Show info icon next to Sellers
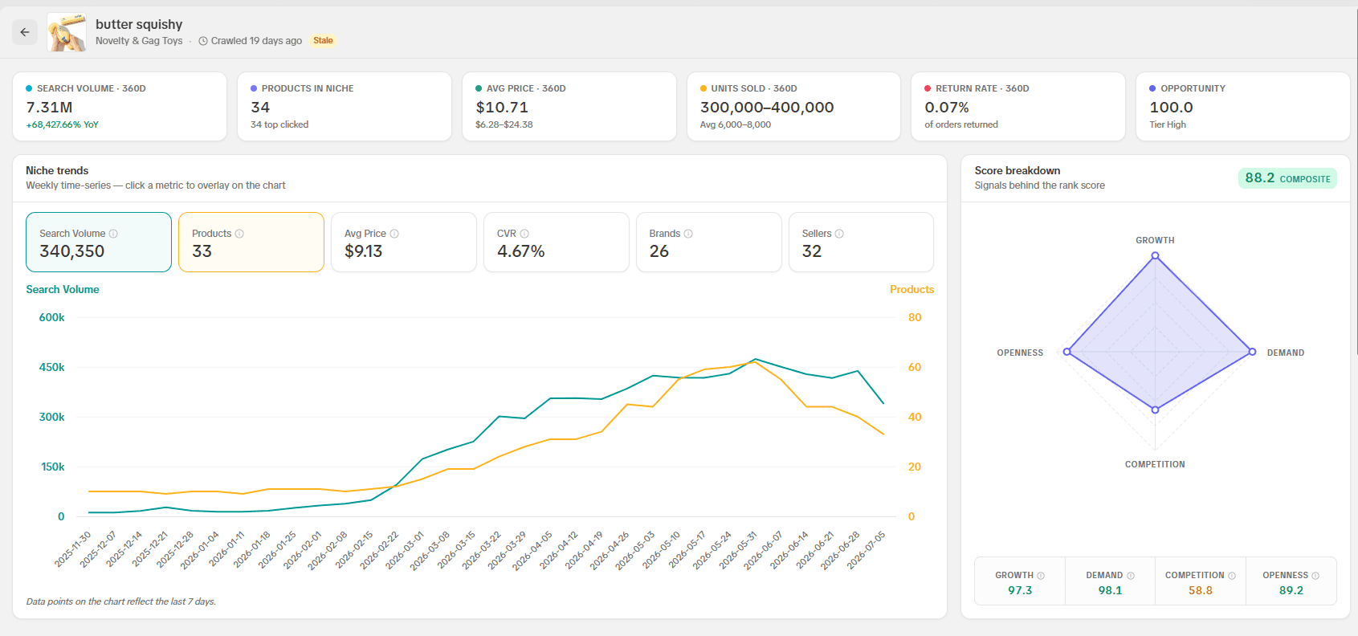Image resolution: width=1358 pixels, height=636 pixels. click(839, 234)
